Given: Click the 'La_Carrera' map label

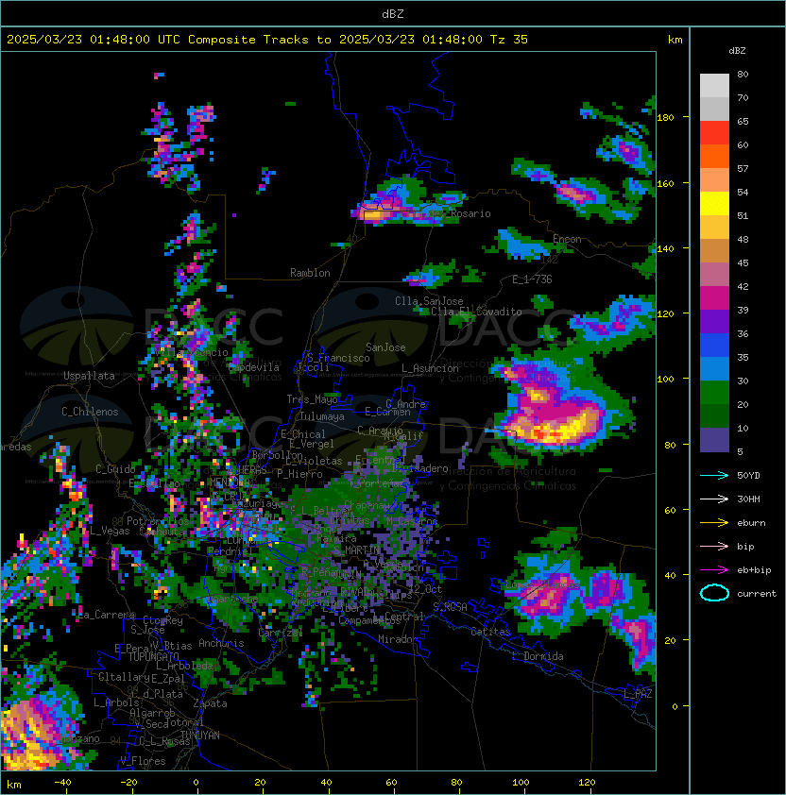Looking at the screenshot, I should coord(107,615).
